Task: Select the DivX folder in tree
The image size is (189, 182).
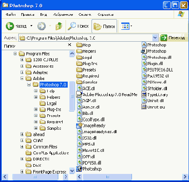Action: click(x=37, y=165)
